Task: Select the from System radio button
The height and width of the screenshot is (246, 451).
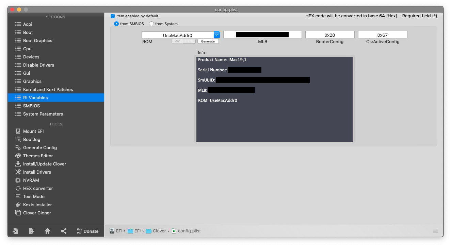Action: click(151, 24)
